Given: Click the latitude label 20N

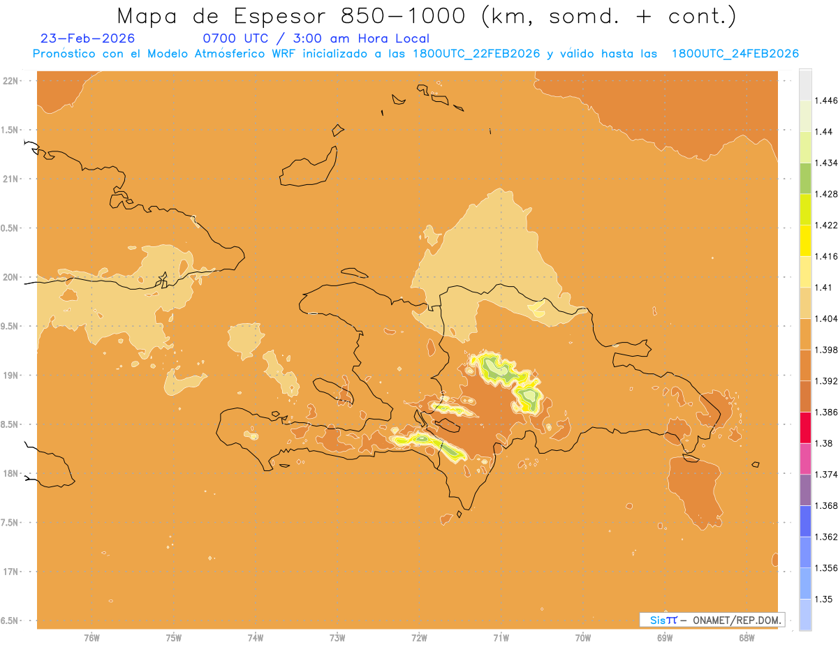Looking at the screenshot, I should [11, 277].
